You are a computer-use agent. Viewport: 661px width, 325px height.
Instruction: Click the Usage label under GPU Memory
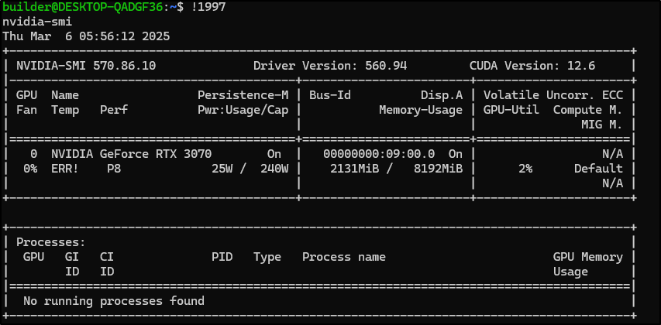[x=570, y=272]
